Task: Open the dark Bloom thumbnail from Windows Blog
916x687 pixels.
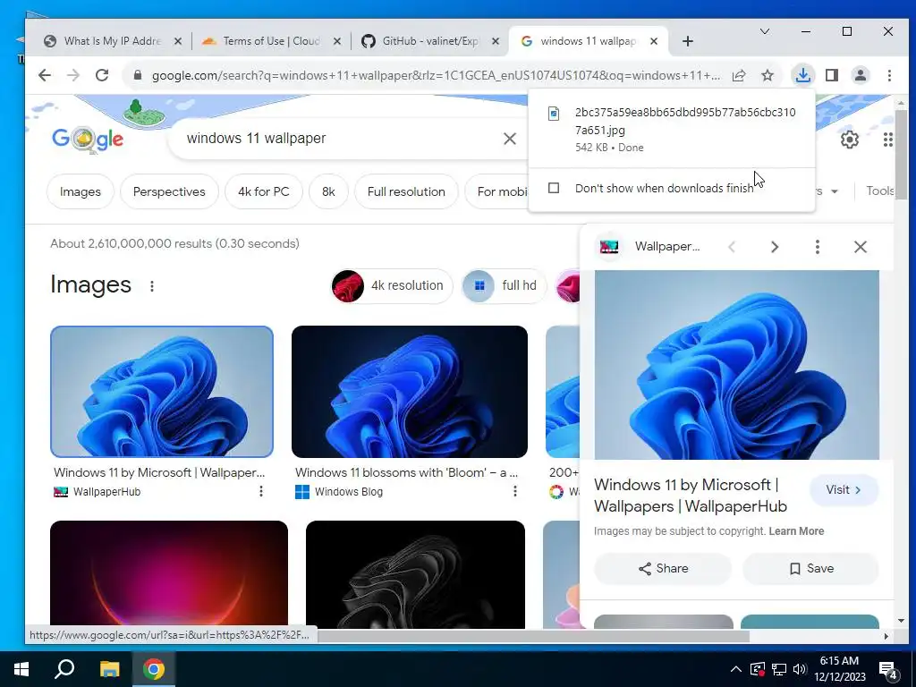Action: [x=410, y=392]
